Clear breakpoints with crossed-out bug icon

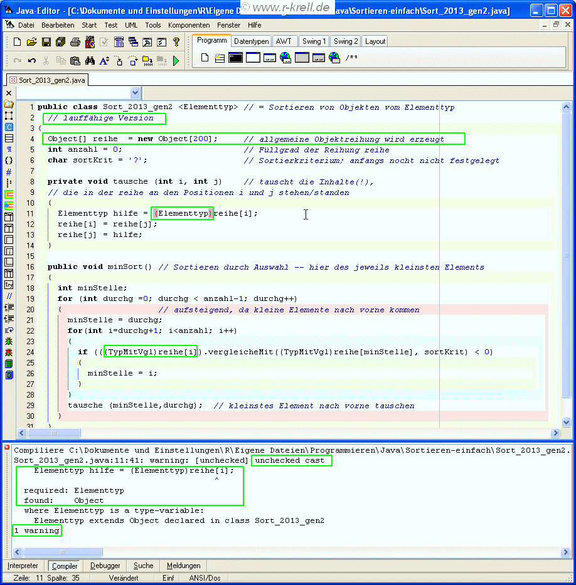click(x=9, y=352)
